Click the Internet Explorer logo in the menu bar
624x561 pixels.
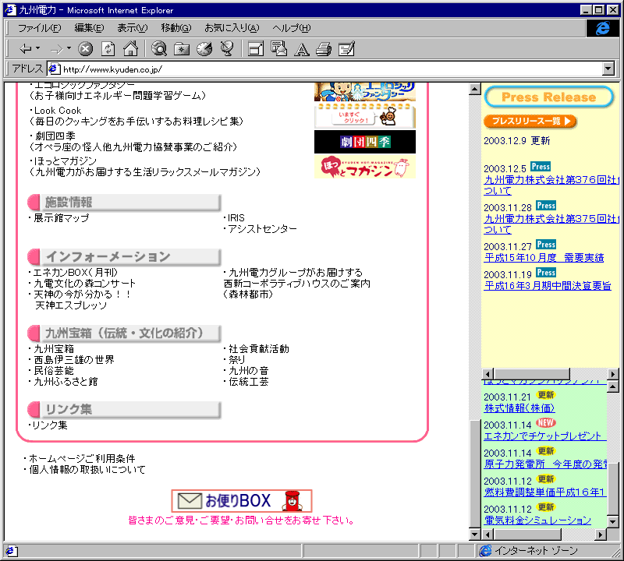[x=602, y=28]
